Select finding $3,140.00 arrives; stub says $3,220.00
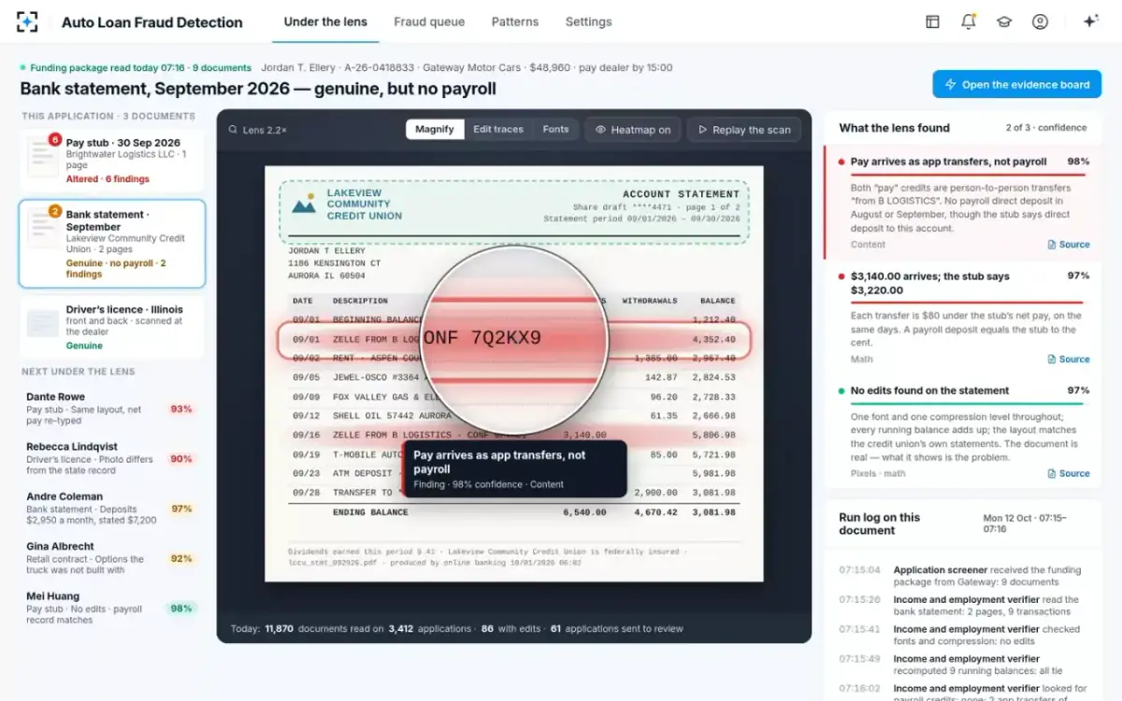 [x=964, y=318]
